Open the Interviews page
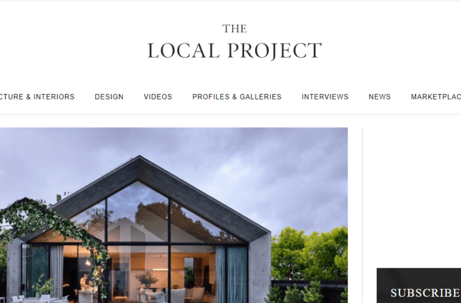Viewport: 461px width, 303px height. click(x=325, y=97)
